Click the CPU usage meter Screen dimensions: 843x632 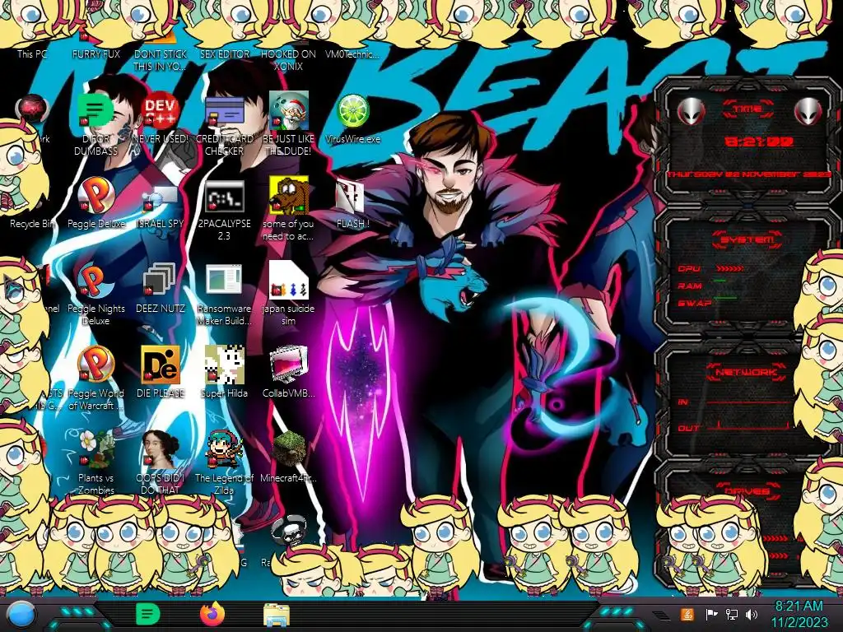729,268
